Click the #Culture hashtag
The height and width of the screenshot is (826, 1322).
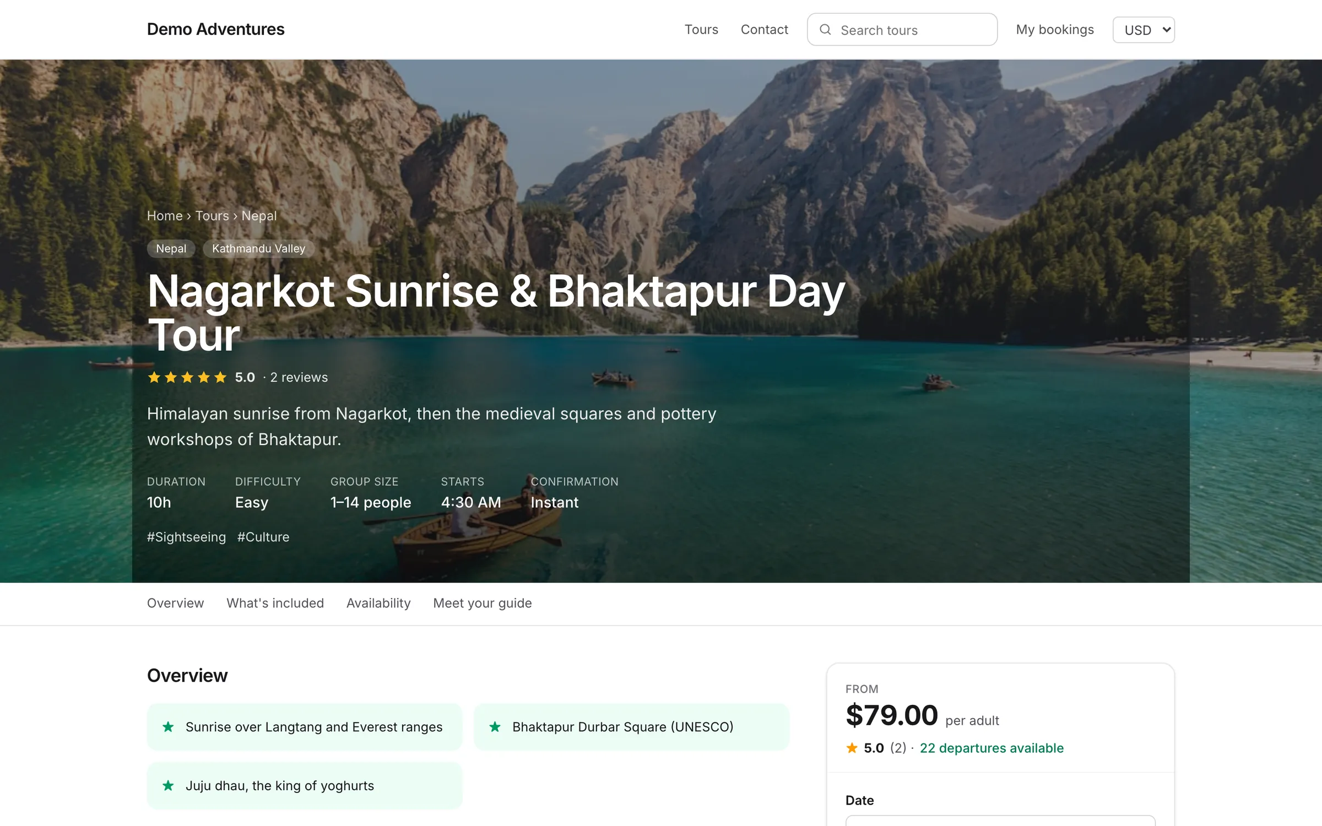(x=263, y=537)
